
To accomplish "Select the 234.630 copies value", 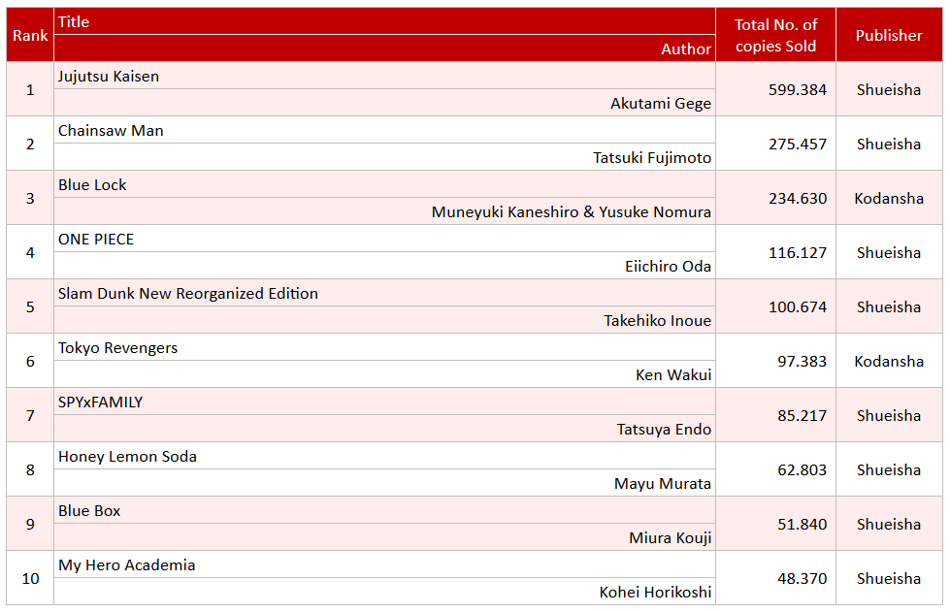I will coord(798,199).
